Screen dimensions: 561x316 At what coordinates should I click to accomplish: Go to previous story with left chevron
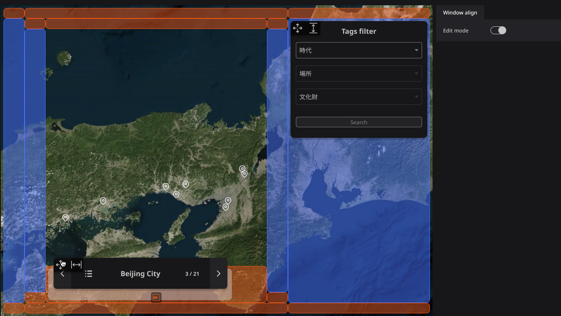click(x=62, y=274)
